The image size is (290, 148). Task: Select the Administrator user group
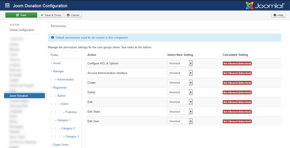[65, 79]
